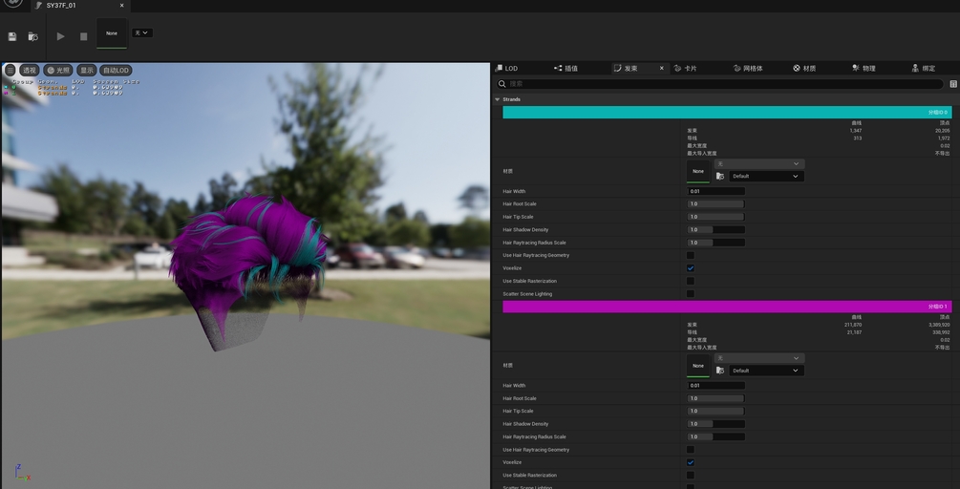Click the magnifier icon in the search bar

click(502, 84)
